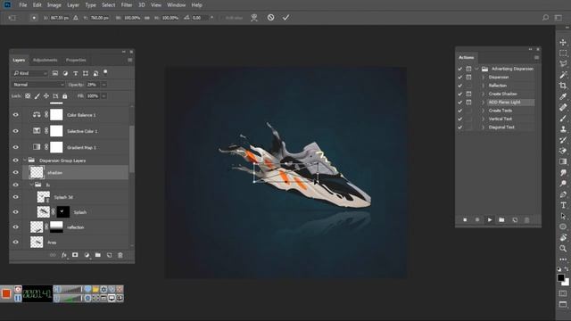
Task: Select the Move tool
Action: [563, 43]
